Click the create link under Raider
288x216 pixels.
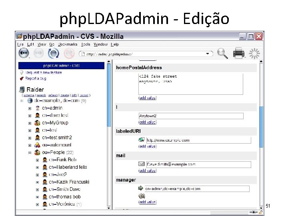pyautogui.click(x=64, y=95)
